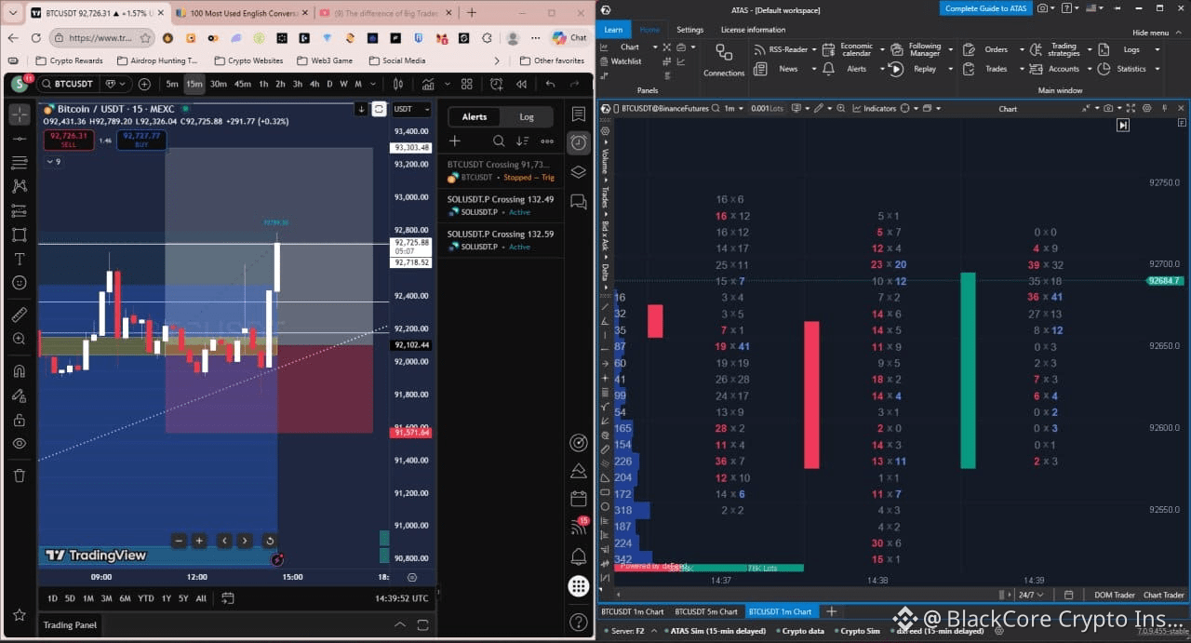
Task: Open the bar replay rewind icon
Action: (521, 84)
